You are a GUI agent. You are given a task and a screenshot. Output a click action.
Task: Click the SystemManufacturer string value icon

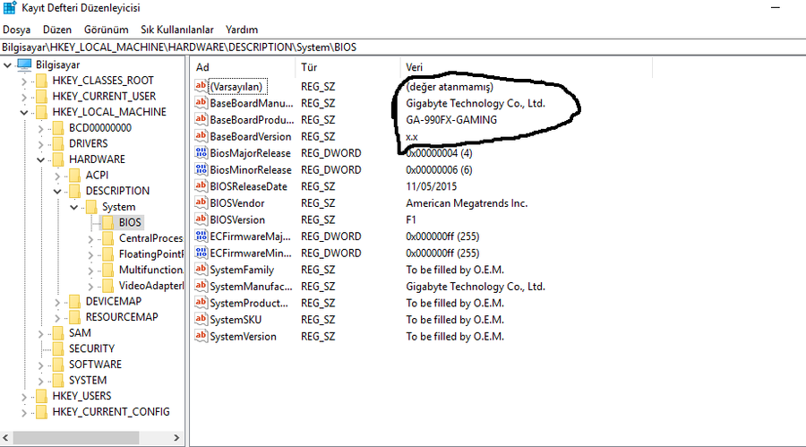tap(201, 286)
